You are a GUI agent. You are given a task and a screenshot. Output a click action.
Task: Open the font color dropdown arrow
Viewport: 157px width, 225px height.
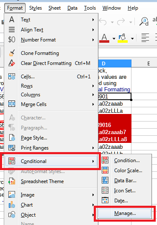[114, 39]
